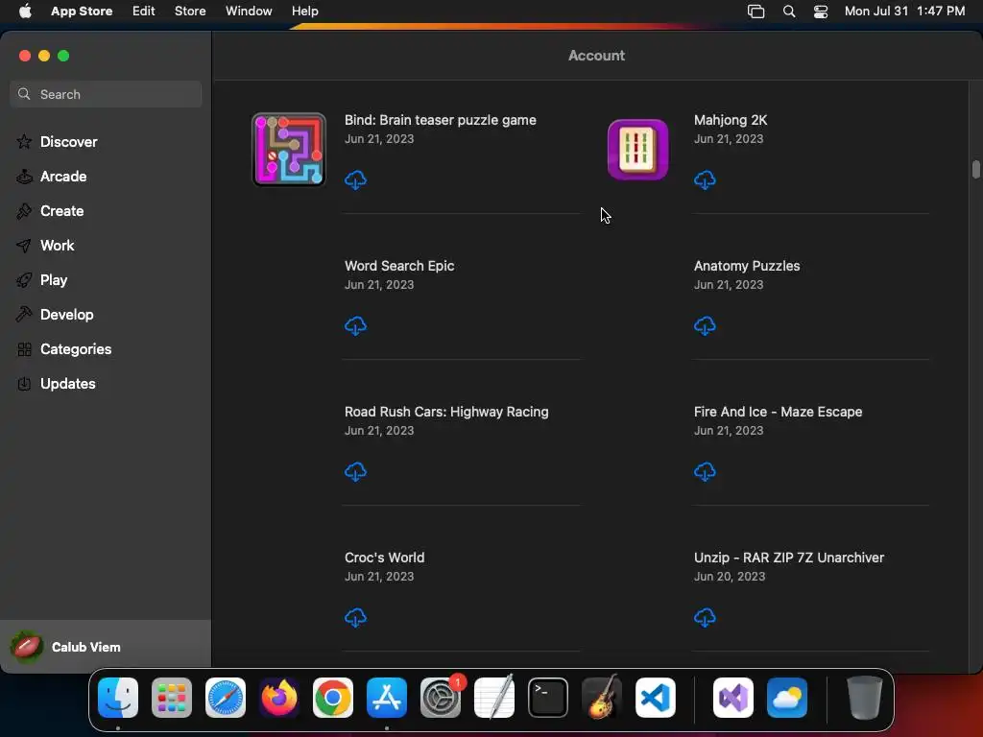This screenshot has width=983, height=737.
Task: Open TextEdit from the Dock
Action: pyautogui.click(x=494, y=698)
